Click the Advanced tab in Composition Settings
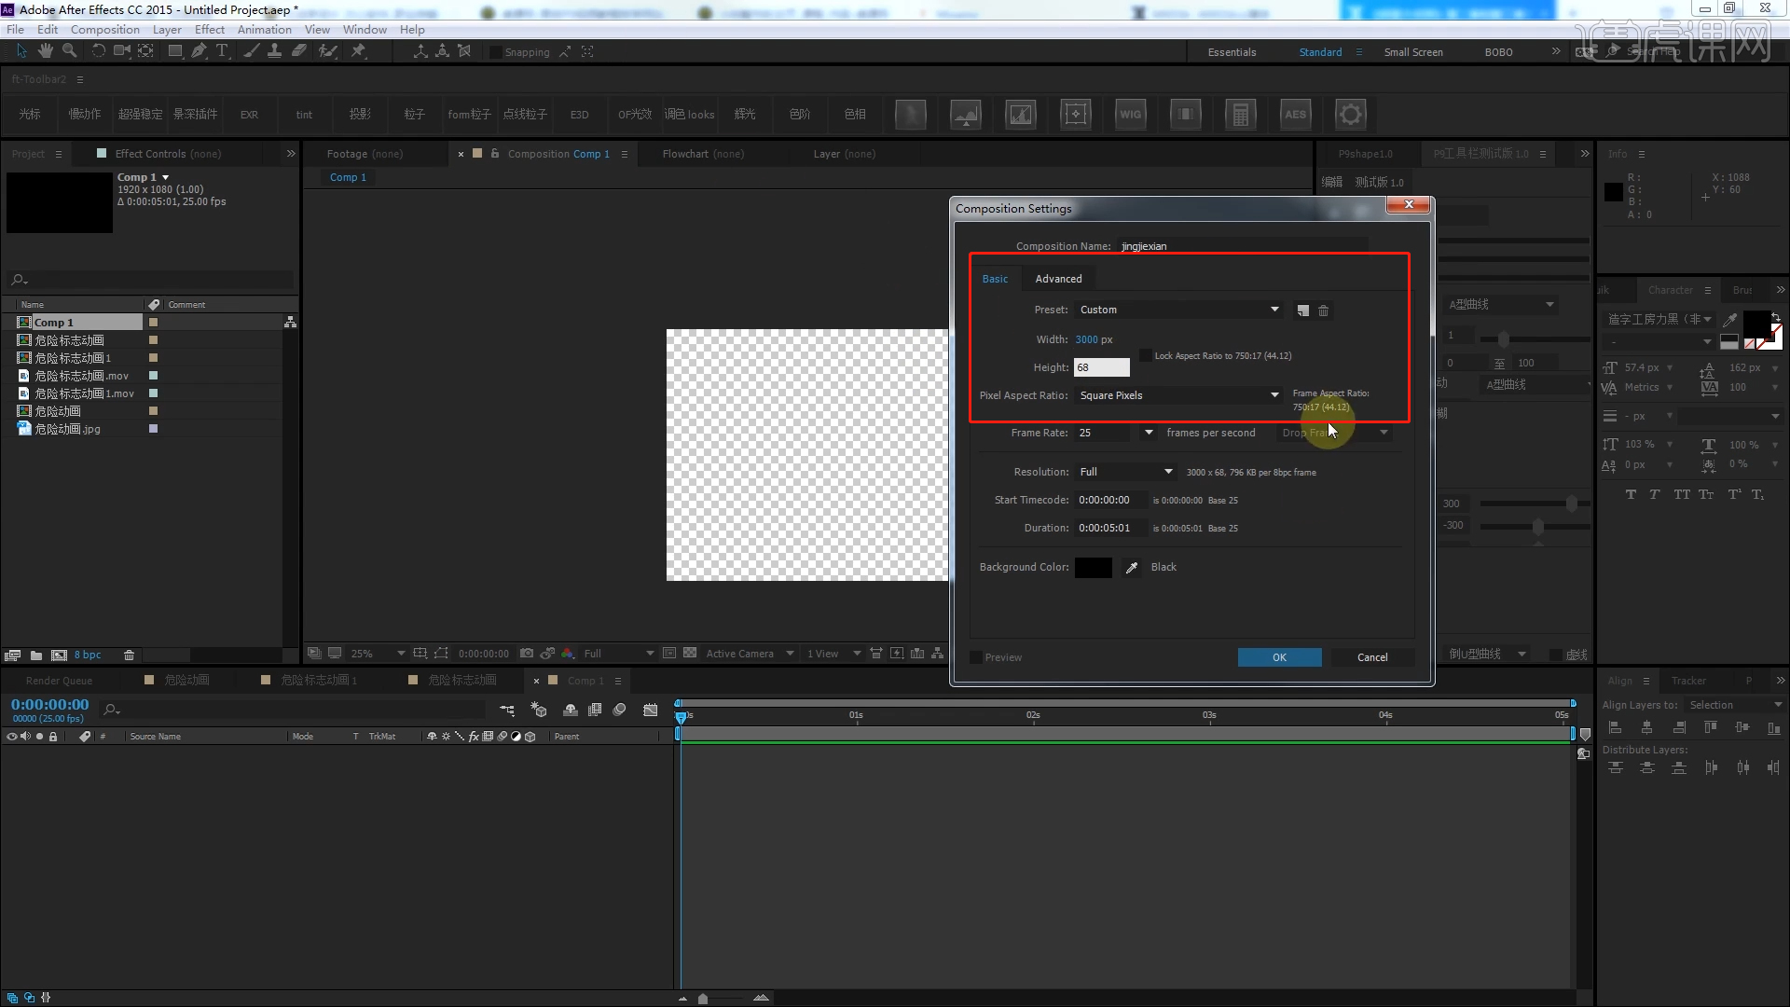This screenshot has height=1007, width=1790. coord(1057,278)
